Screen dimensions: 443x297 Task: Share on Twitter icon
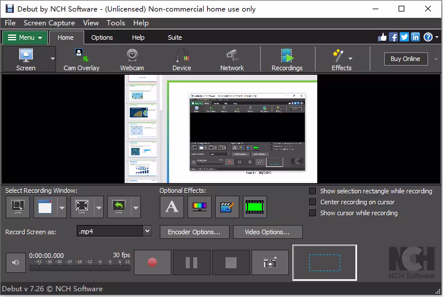pos(404,37)
